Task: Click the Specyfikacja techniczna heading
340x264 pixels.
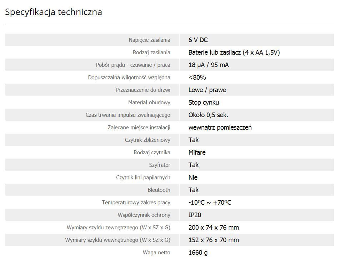Action: coord(54,12)
